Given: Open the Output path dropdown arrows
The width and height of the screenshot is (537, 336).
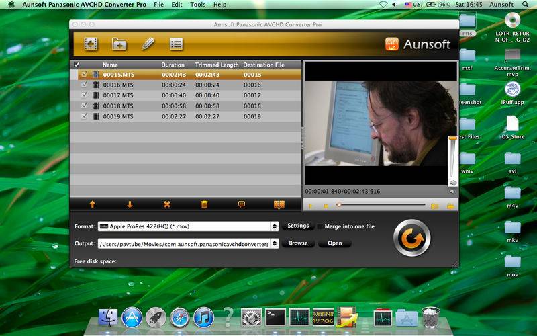Looking at the screenshot, I should pyautogui.click(x=275, y=243).
